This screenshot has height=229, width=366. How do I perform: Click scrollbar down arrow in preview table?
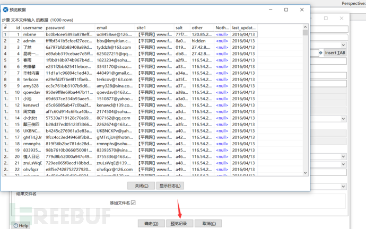click(x=305, y=173)
